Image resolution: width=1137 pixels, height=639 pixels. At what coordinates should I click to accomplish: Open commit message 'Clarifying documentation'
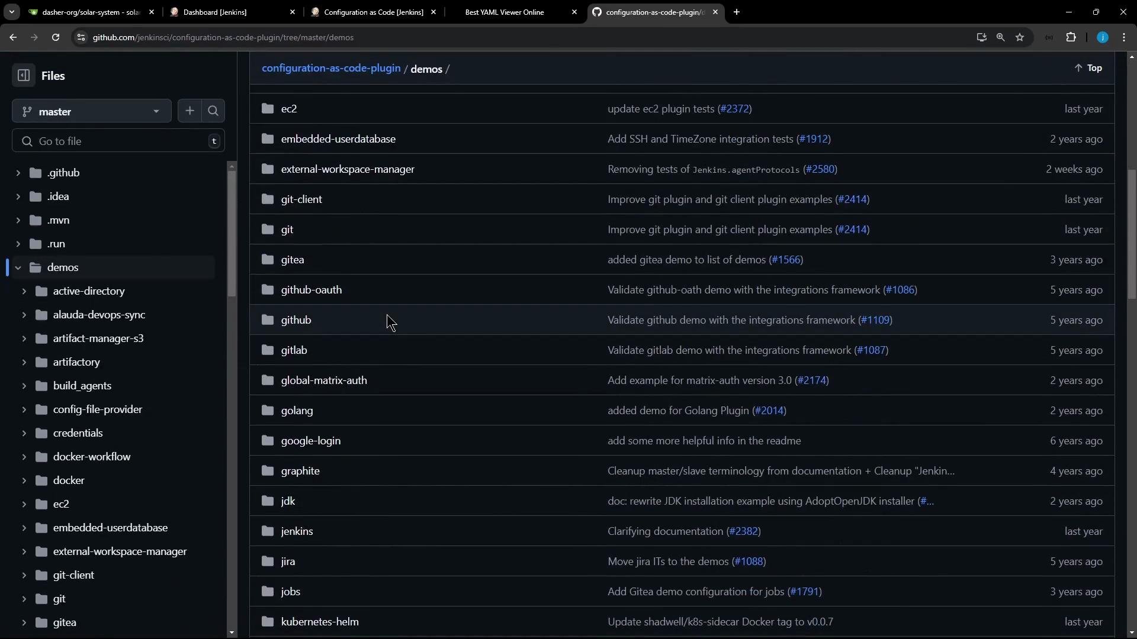[665, 531]
